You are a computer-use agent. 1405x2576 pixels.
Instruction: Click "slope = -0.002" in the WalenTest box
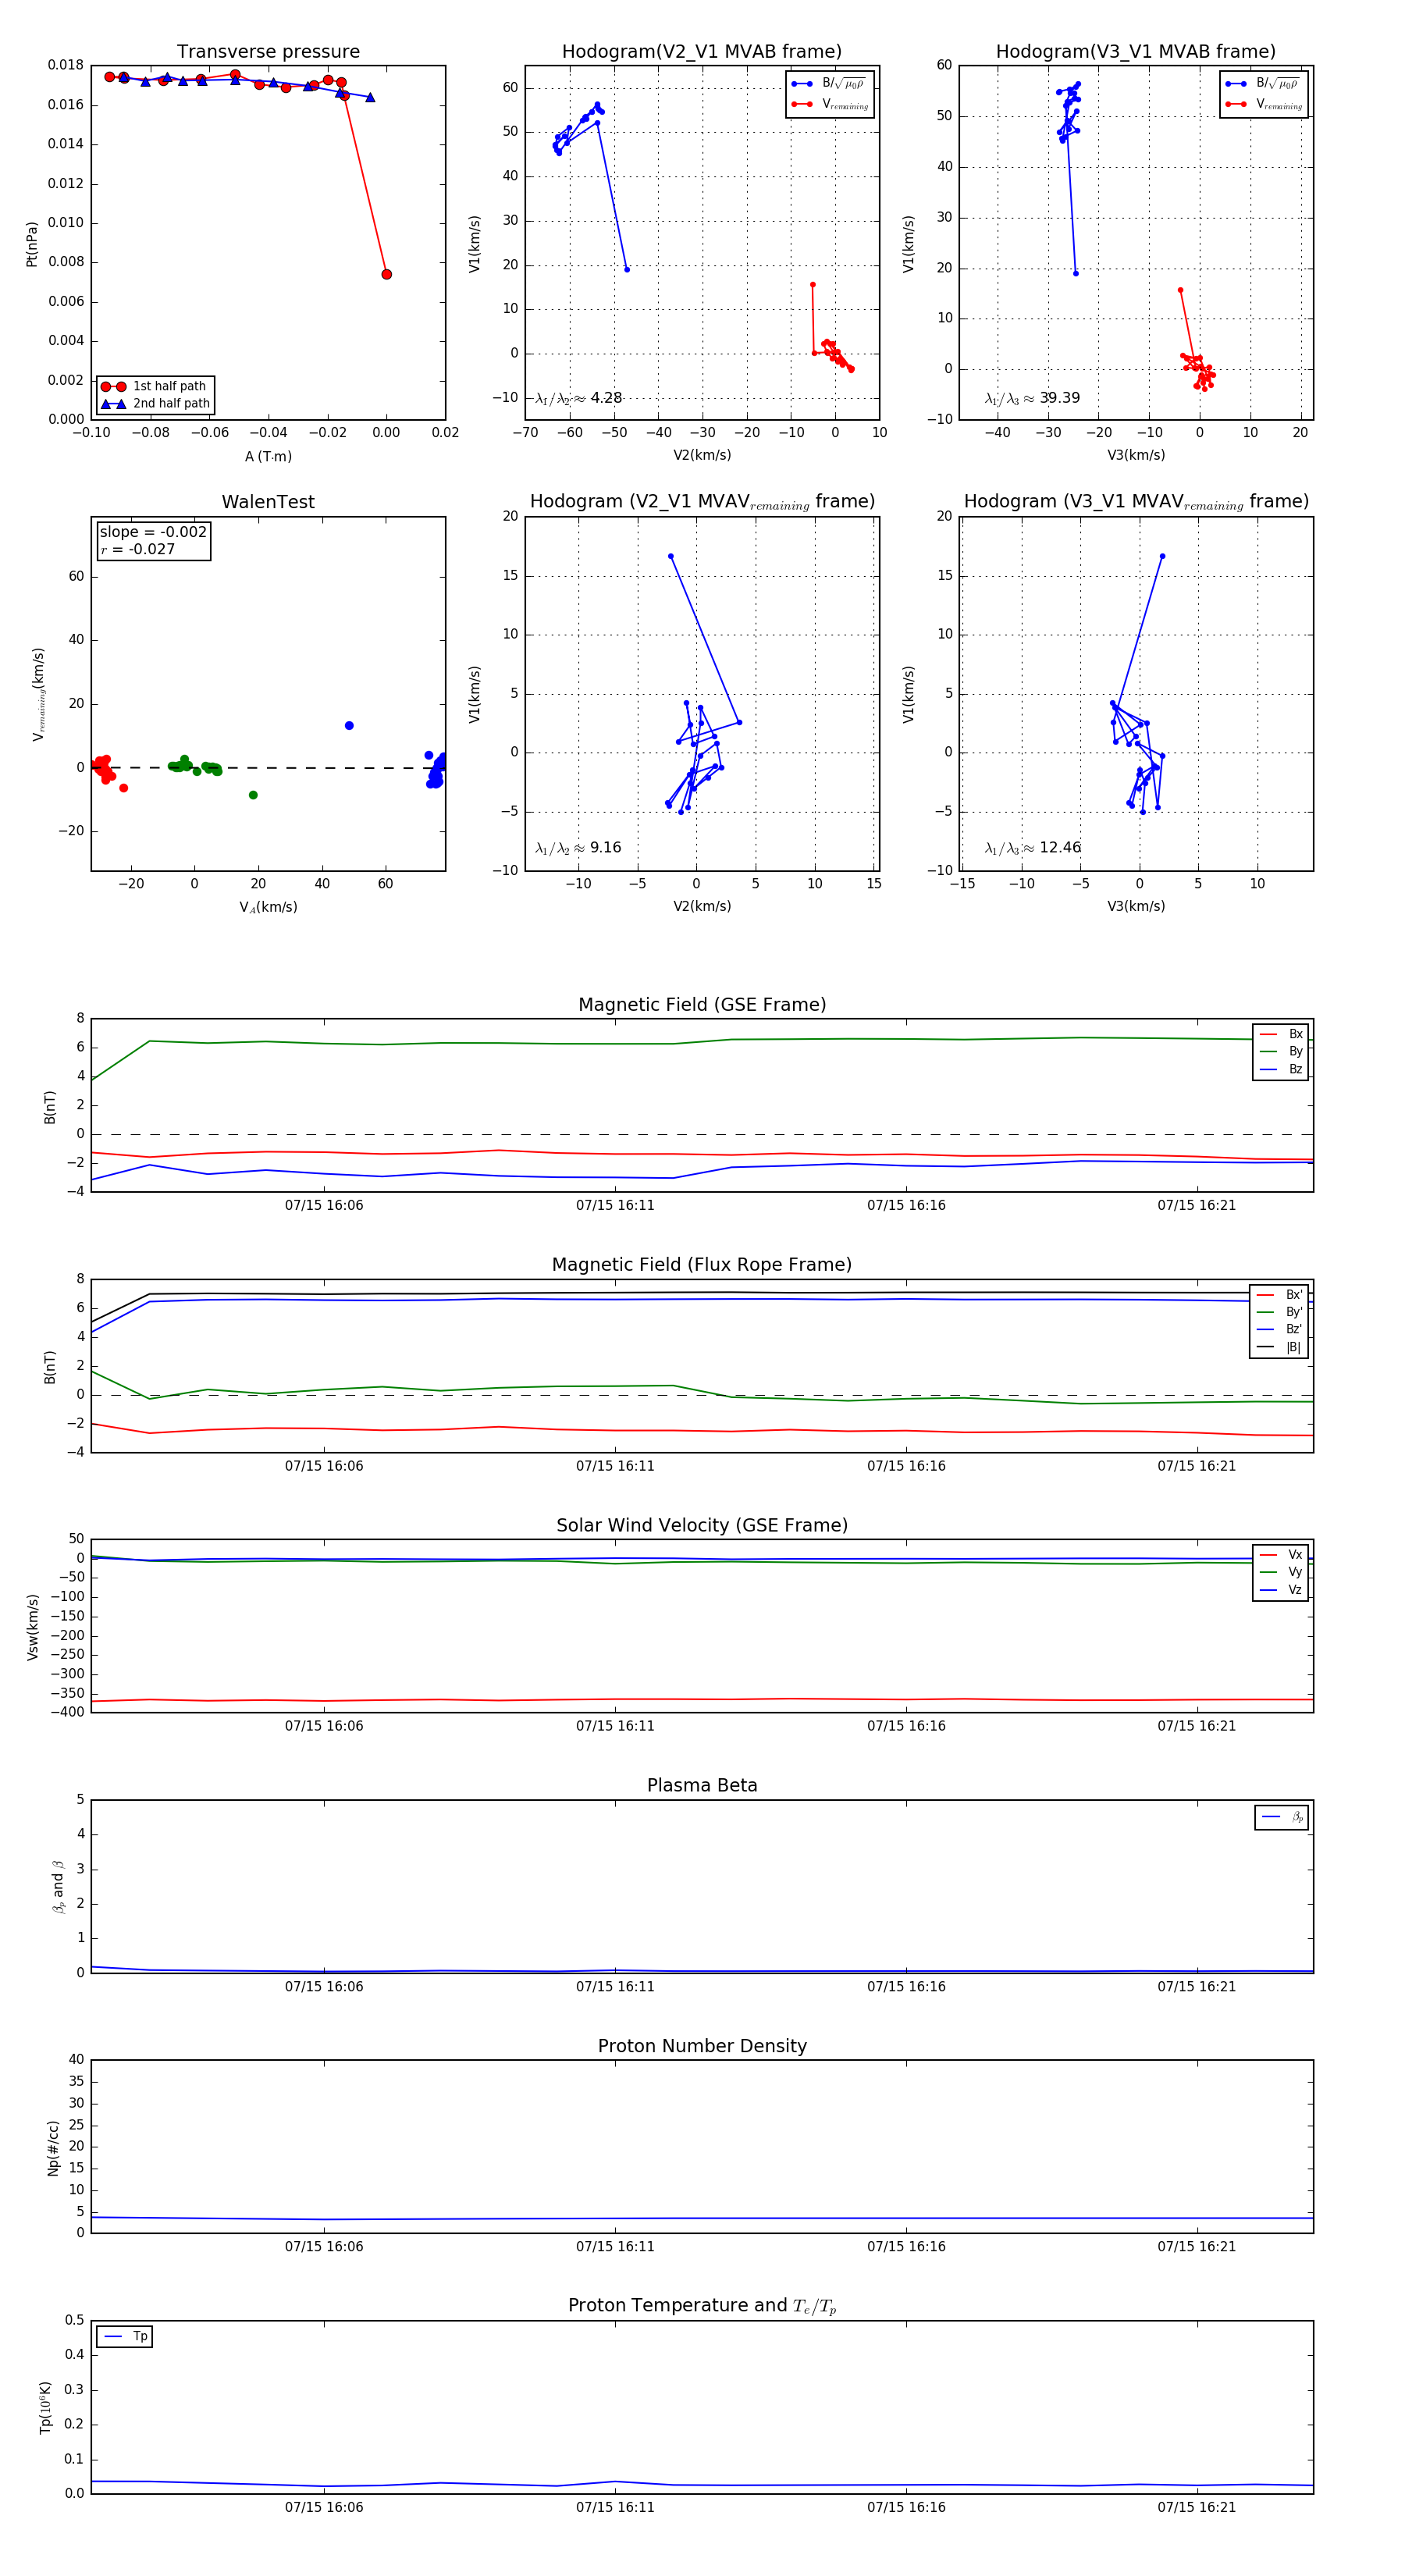tap(153, 532)
